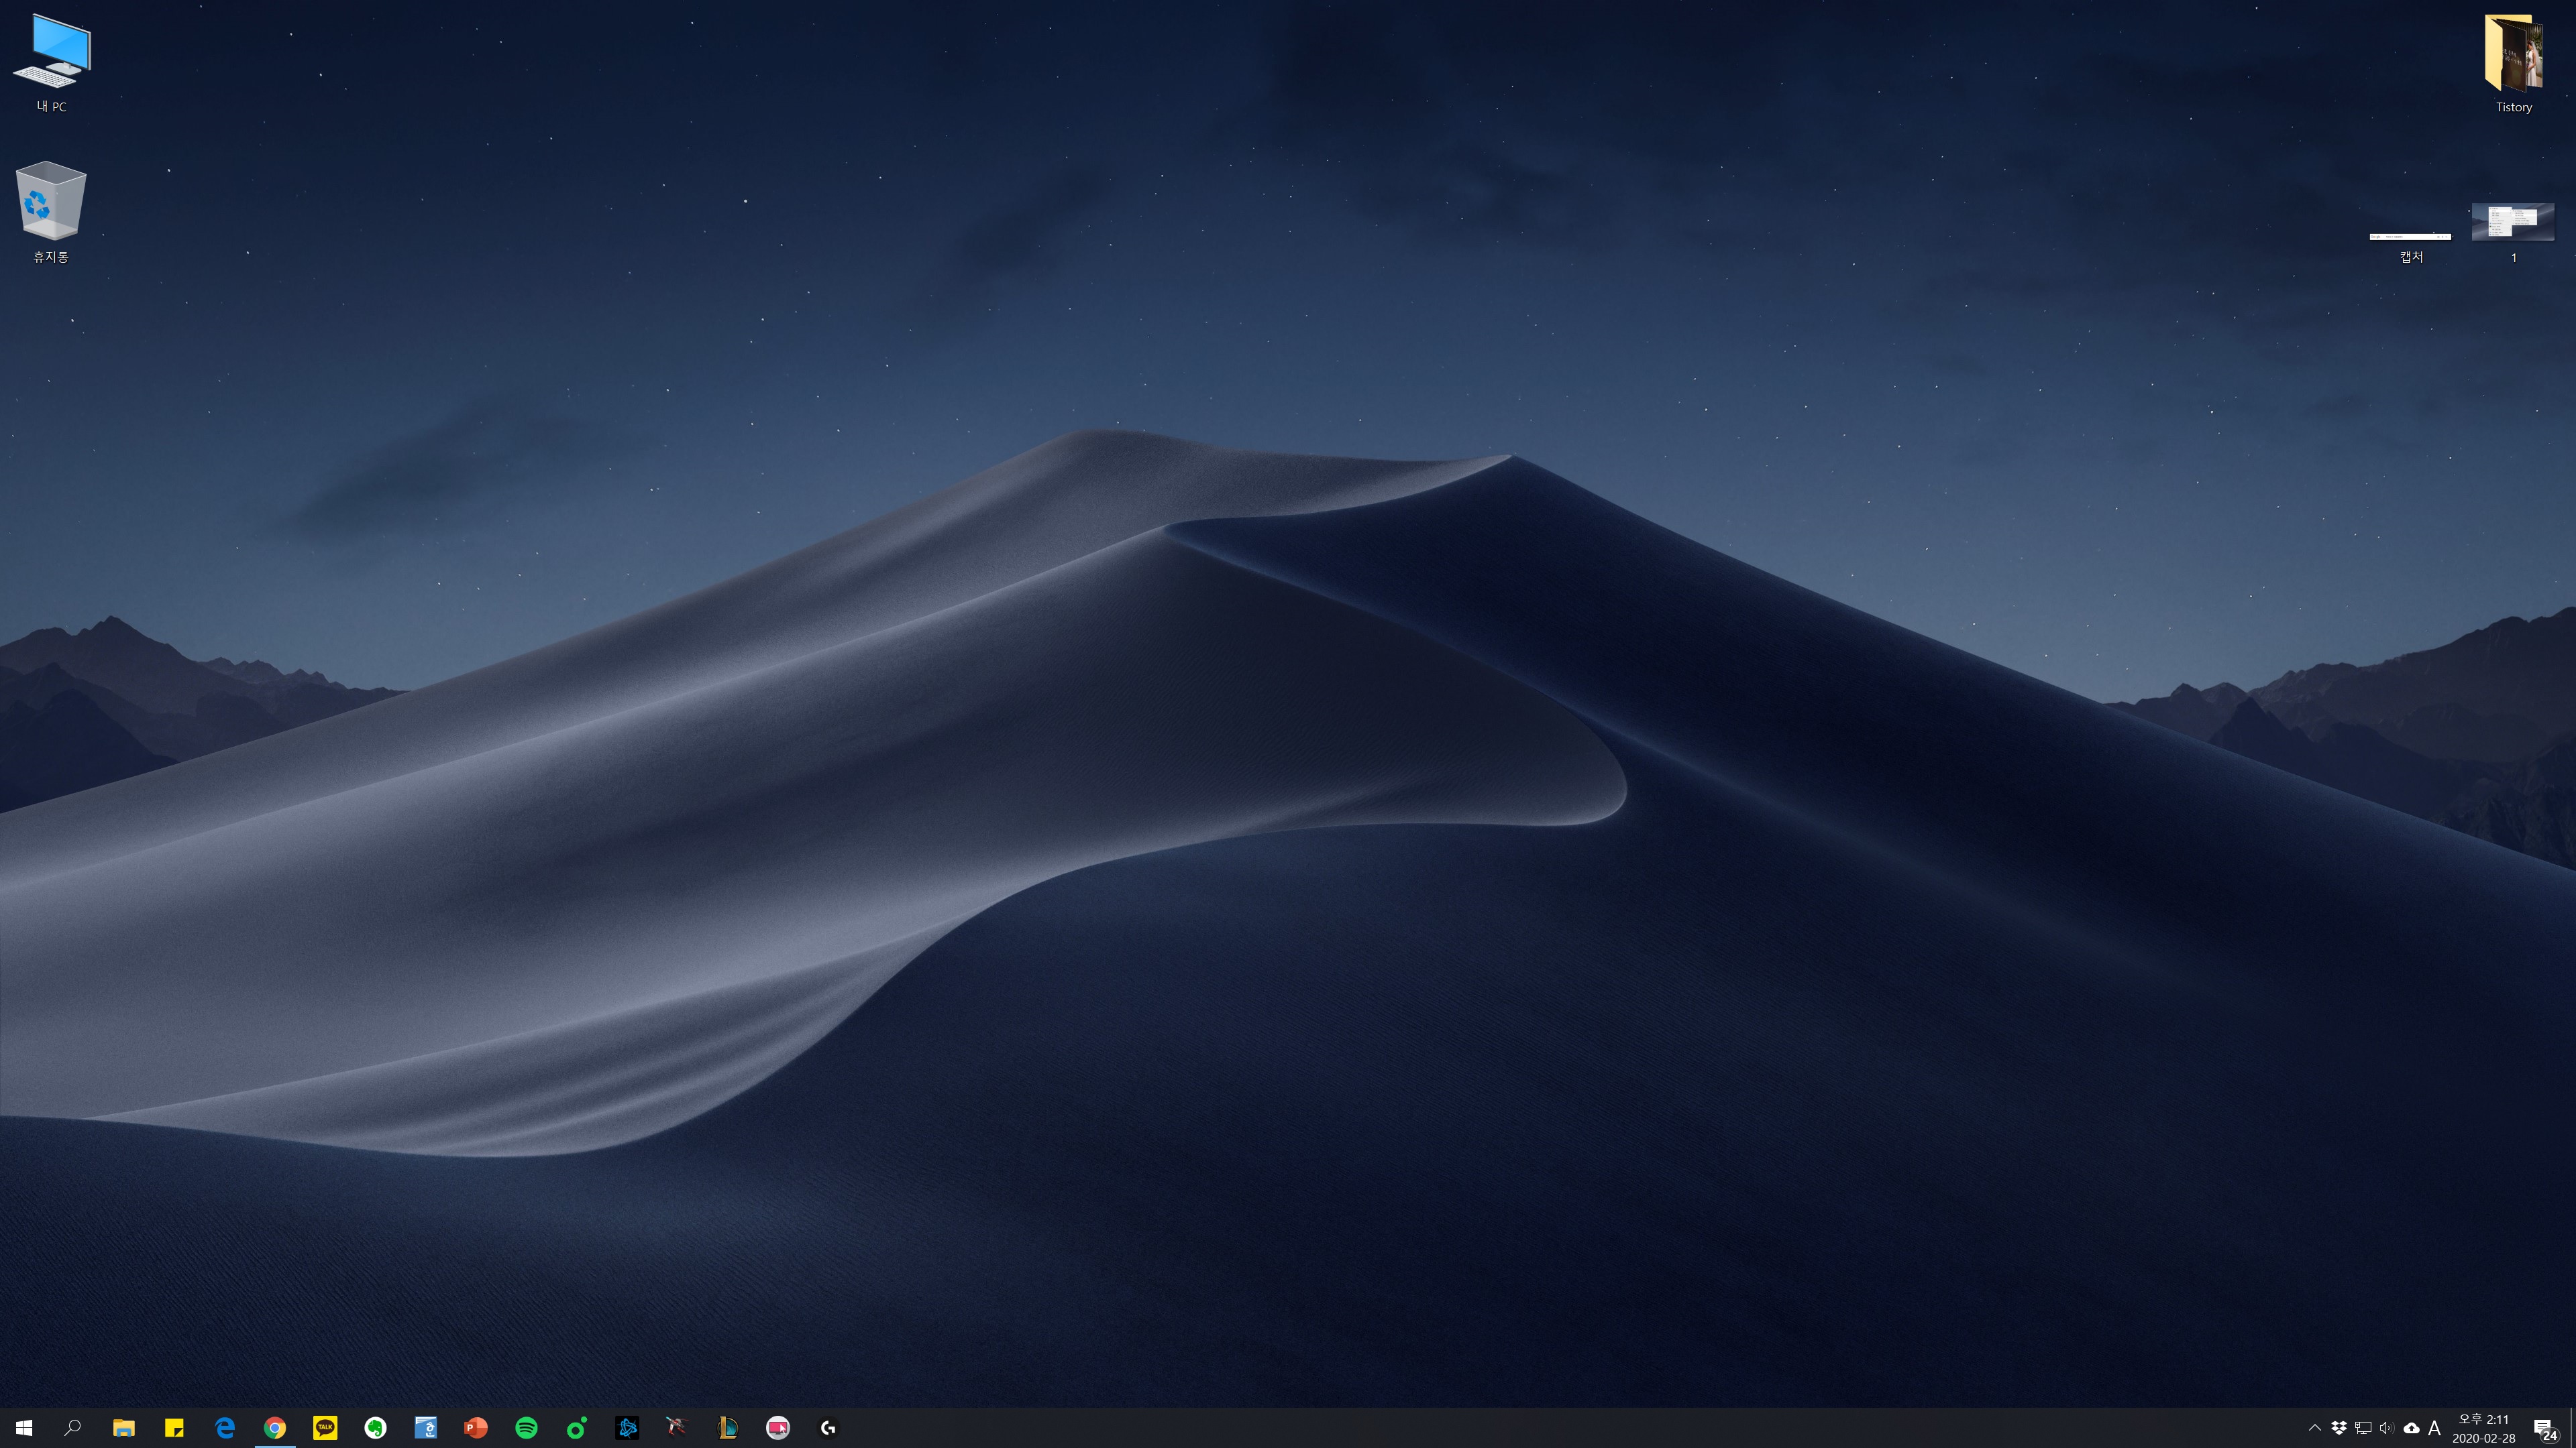Launch Spotify from the taskbar
The image size is (2576, 1448).
click(x=526, y=1428)
